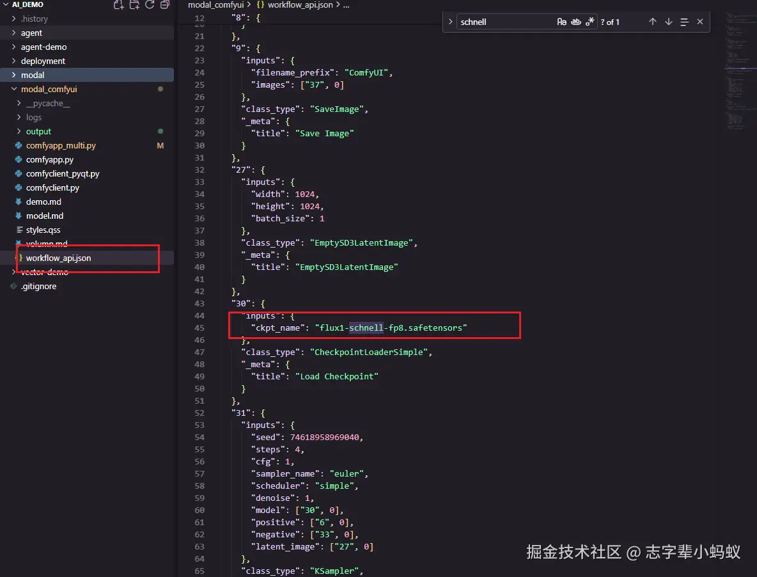This screenshot has width=757, height=577.
Task: Close the find widget
Action: pyautogui.click(x=700, y=22)
